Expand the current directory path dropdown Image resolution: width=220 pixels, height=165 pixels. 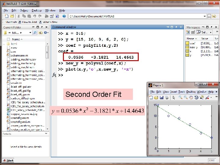205,16
